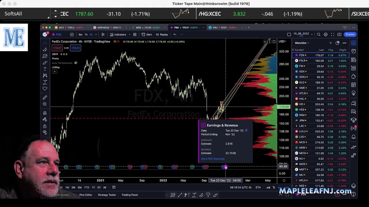Select the text annotation tool
Viewport: 369px width, 207px height.
pyautogui.click(x=45, y=69)
